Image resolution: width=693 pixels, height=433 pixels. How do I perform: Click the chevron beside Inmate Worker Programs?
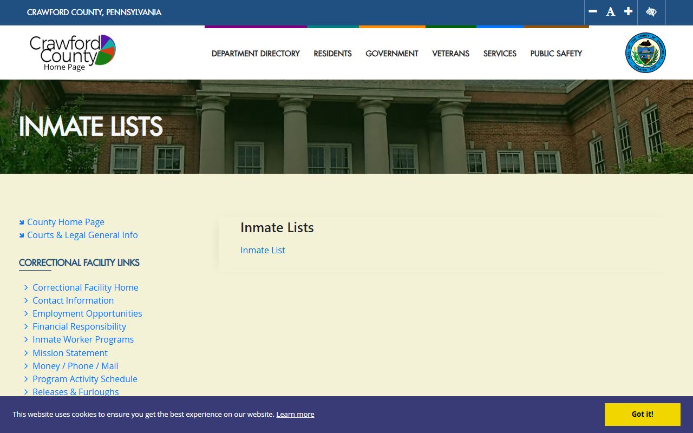pyautogui.click(x=26, y=339)
